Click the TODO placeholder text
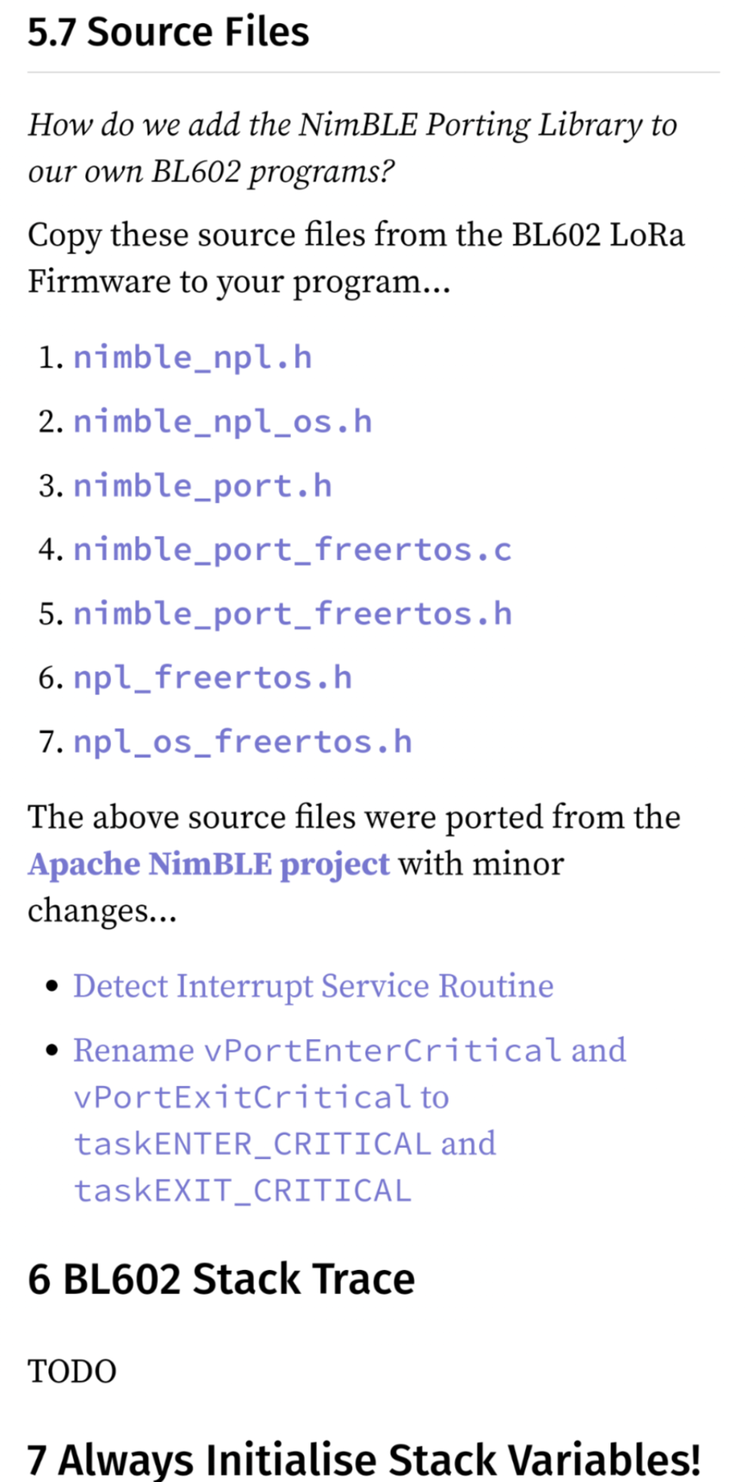Viewport: 746px width, 1482px height. coord(72,1371)
